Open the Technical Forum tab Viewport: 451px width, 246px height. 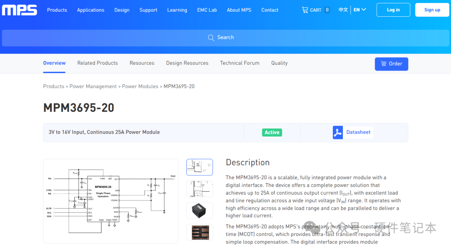(x=240, y=63)
